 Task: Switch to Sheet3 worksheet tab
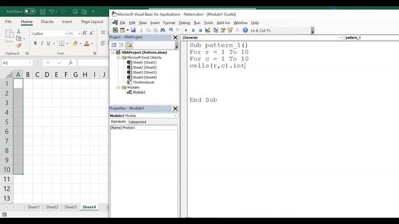pos(70,207)
